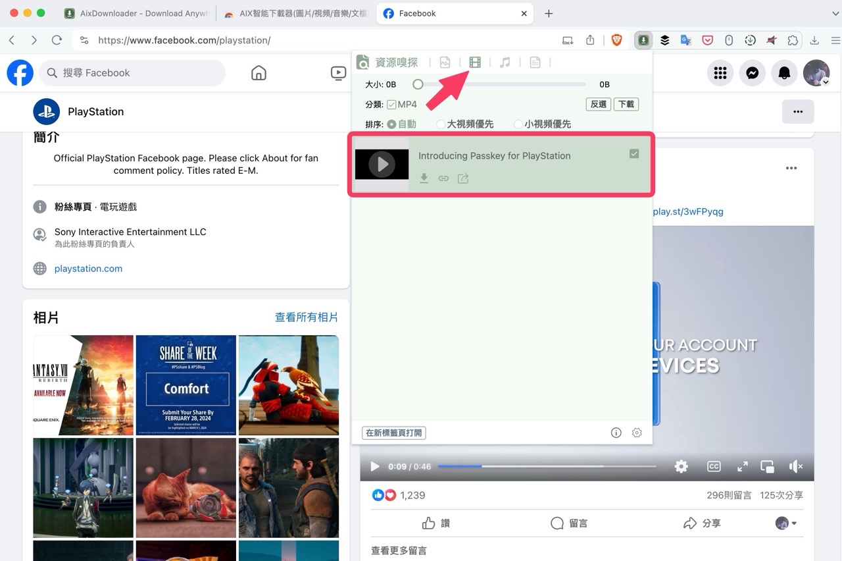The image size is (842, 561).
Task: Open Facebook notifications bell
Action: pyautogui.click(x=784, y=73)
